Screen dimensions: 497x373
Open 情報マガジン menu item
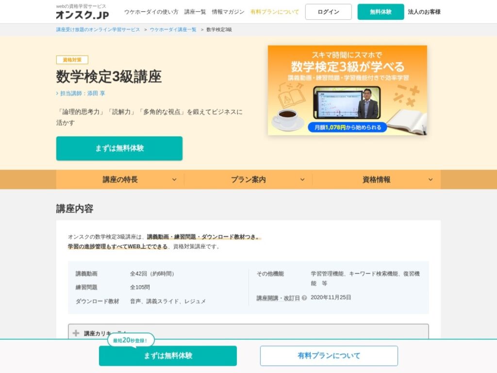[x=228, y=12]
